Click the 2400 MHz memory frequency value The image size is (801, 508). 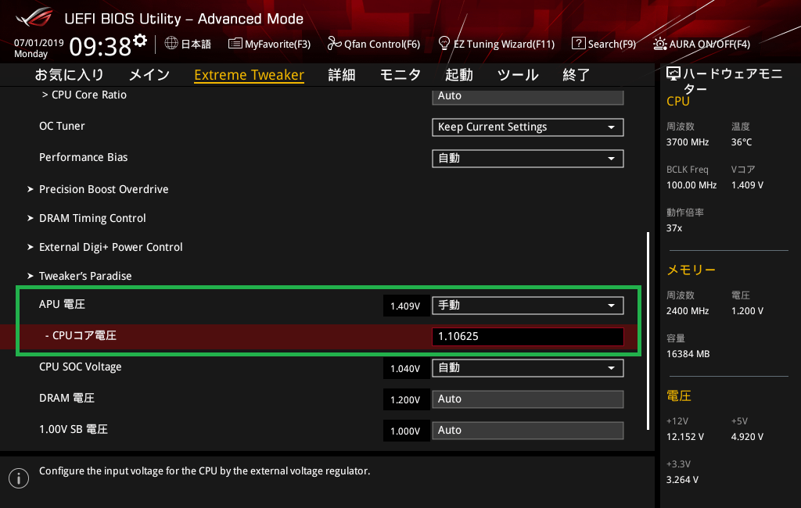point(688,311)
